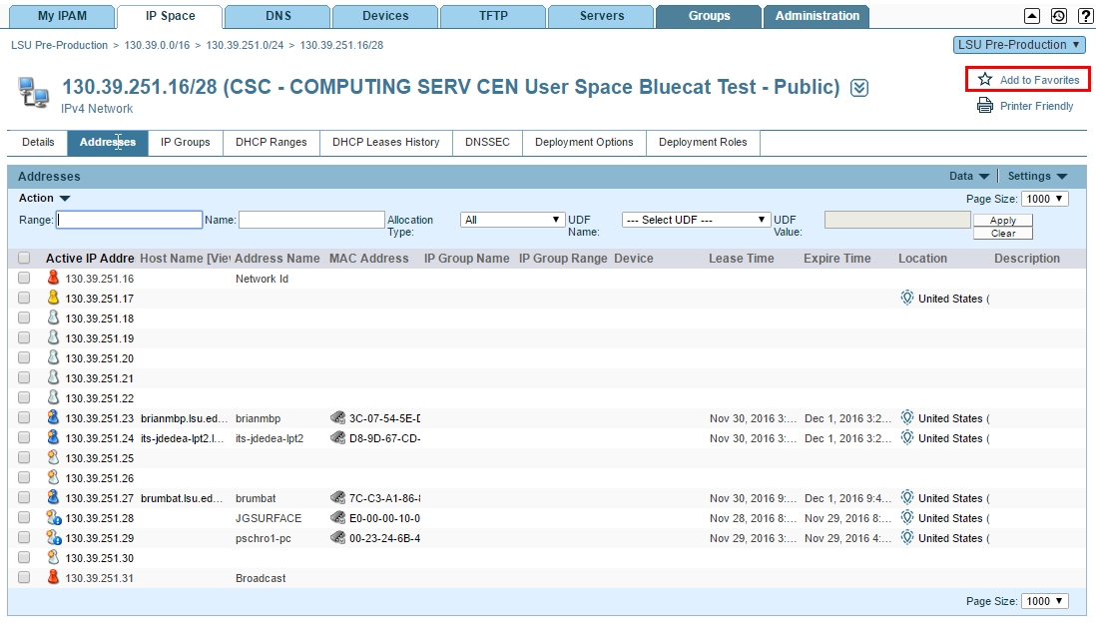The height and width of the screenshot is (635, 1096).
Task: Click location pin icon in brumbat row
Action: [x=907, y=497]
